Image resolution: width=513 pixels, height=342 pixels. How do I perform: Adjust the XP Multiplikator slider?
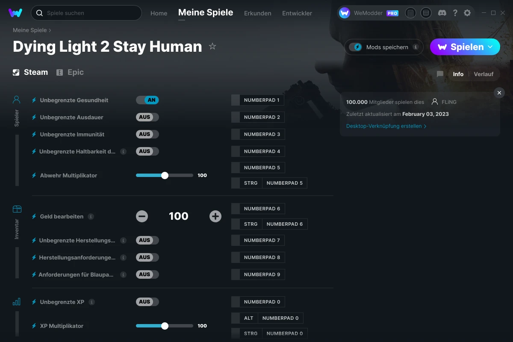[x=165, y=326]
